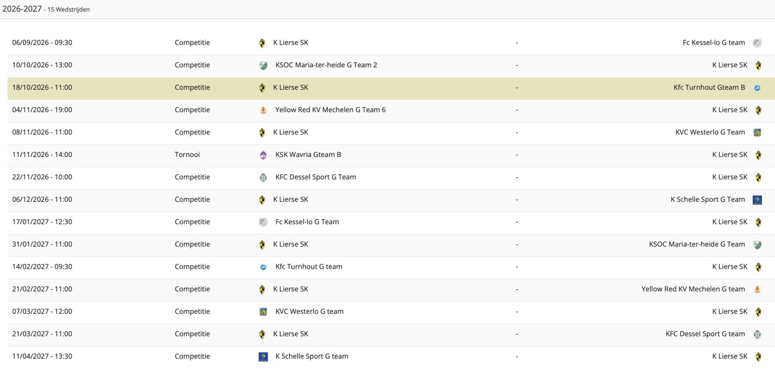Click date '04/11/2026 - 19:00'

(42, 110)
